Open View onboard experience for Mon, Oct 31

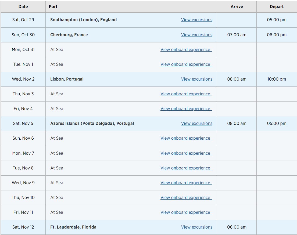186,50
